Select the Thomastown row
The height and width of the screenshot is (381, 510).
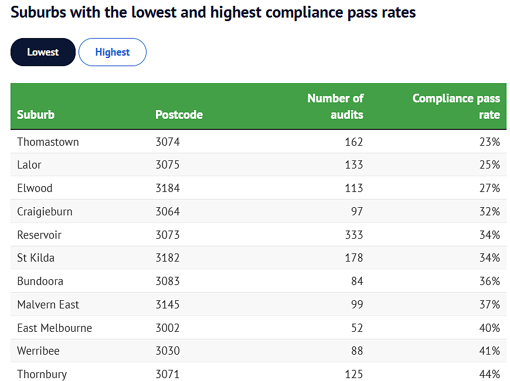[x=259, y=142]
